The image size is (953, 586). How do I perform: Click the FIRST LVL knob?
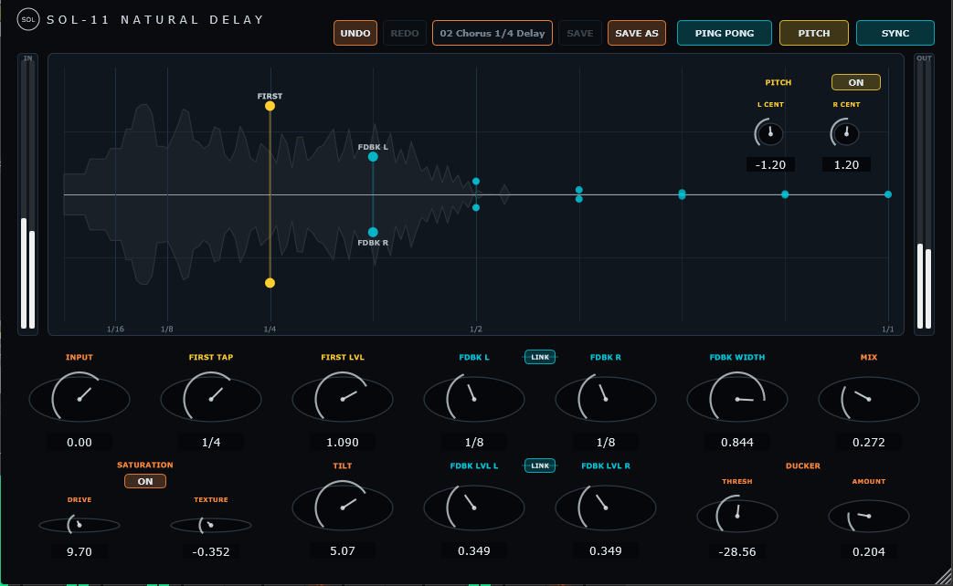point(342,398)
